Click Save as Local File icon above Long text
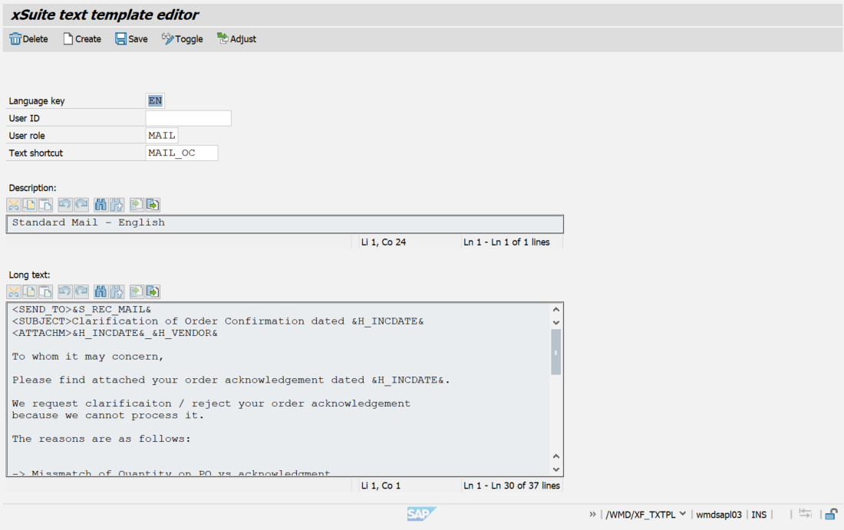The width and height of the screenshot is (844, 530). click(x=153, y=291)
